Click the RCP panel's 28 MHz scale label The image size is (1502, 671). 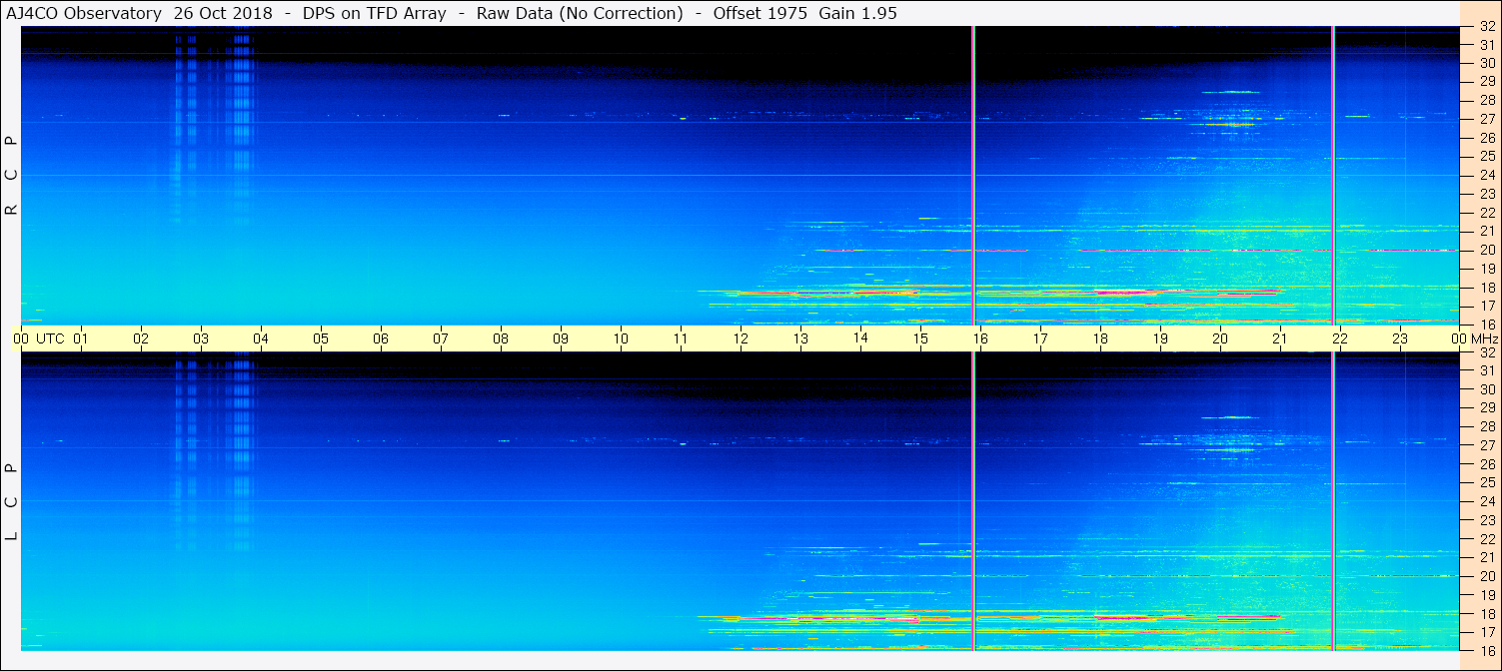click(1487, 100)
